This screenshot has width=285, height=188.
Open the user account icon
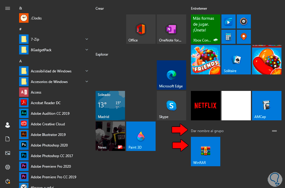(8, 125)
